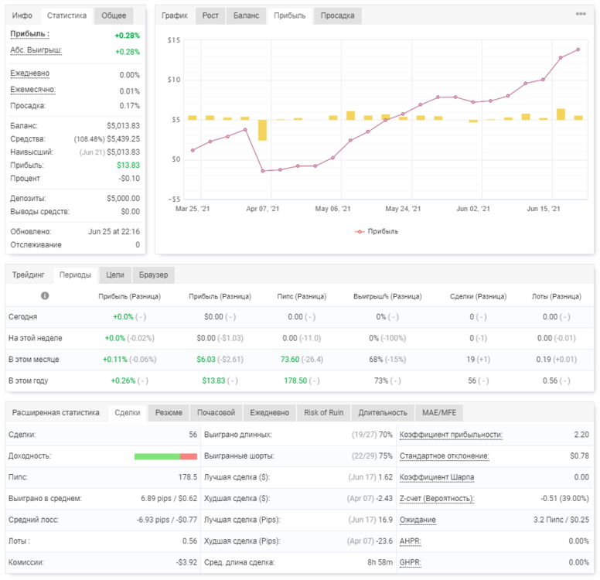This screenshot has height=580, width=600.
Task: Open the Цели tab
Action: 114,275
